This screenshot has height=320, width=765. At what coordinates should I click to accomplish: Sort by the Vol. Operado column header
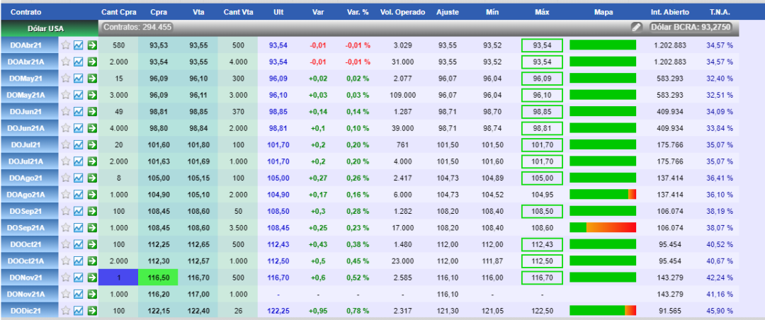(x=402, y=12)
